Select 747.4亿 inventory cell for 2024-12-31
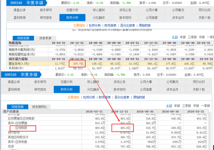The height and width of the screenshot is (150, 214). coord(125,146)
